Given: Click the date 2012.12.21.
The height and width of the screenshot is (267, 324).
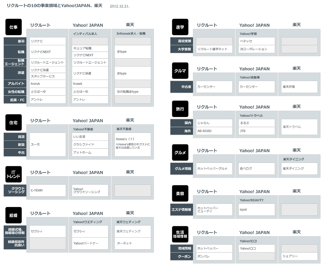Looking at the screenshot, I should click(120, 6).
